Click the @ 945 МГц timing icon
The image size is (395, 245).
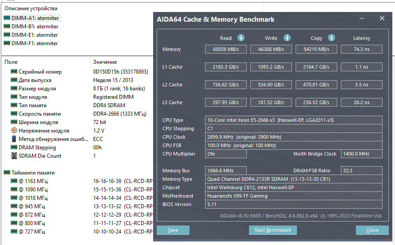(14, 206)
